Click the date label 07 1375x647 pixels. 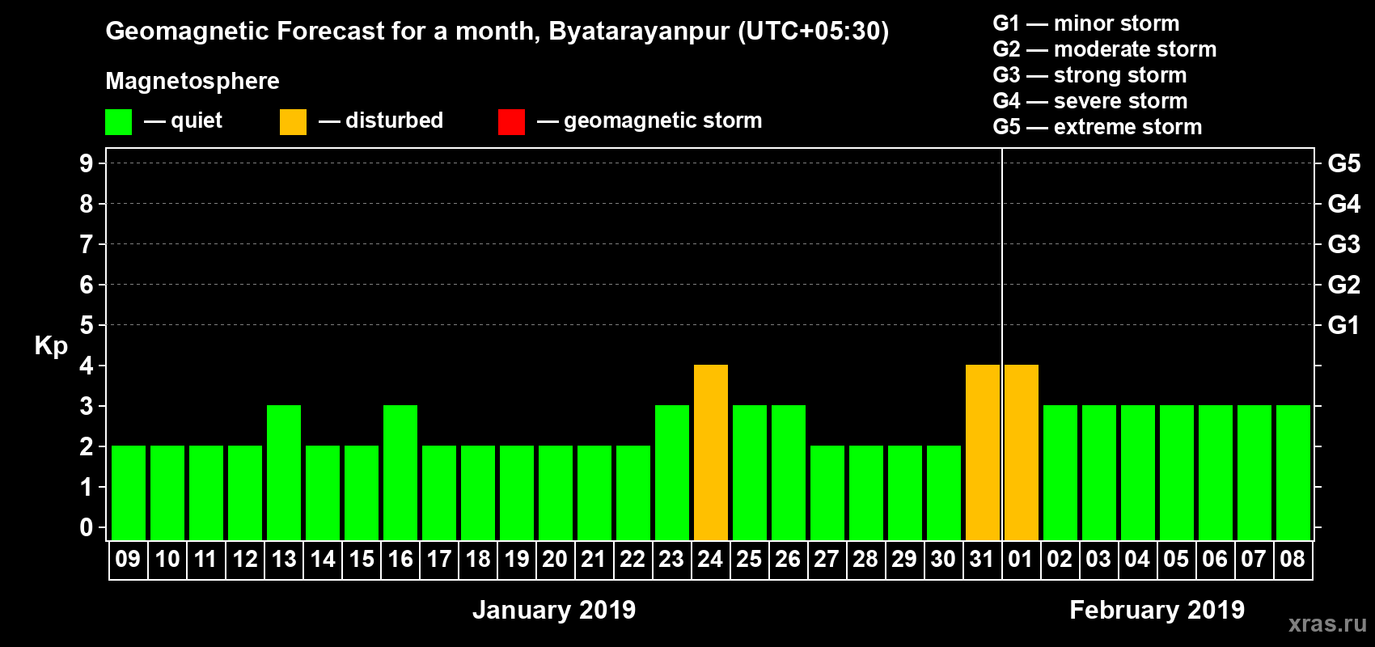click(x=1254, y=559)
